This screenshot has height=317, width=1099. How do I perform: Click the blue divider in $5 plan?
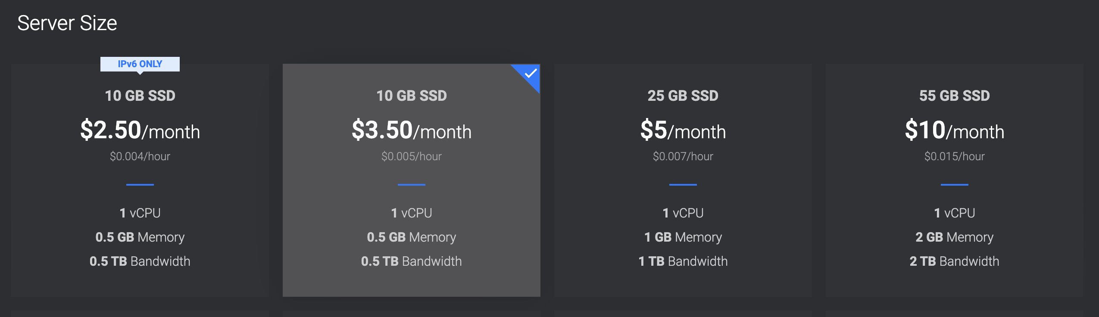click(683, 184)
